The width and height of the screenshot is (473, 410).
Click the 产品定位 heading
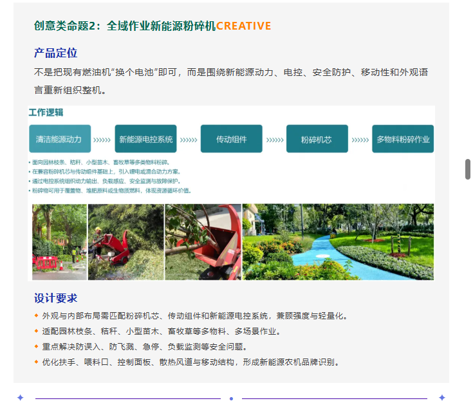[x=55, y=53]
